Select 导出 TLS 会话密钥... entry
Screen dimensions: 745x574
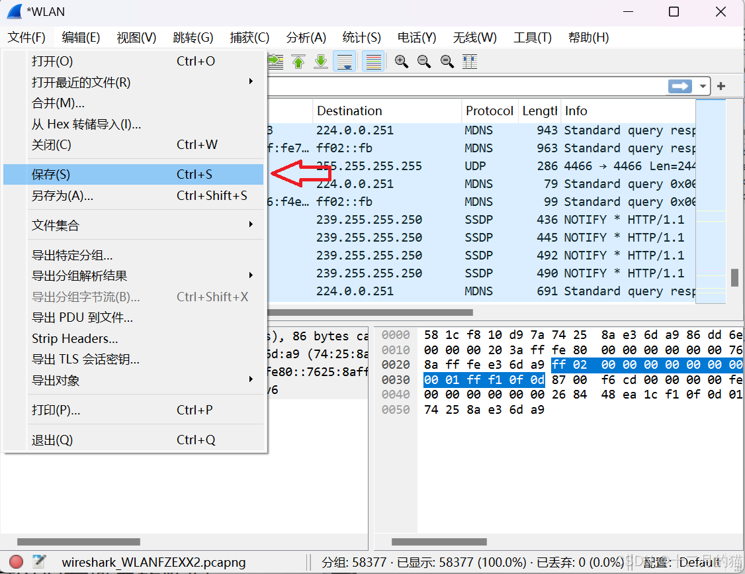134,359
